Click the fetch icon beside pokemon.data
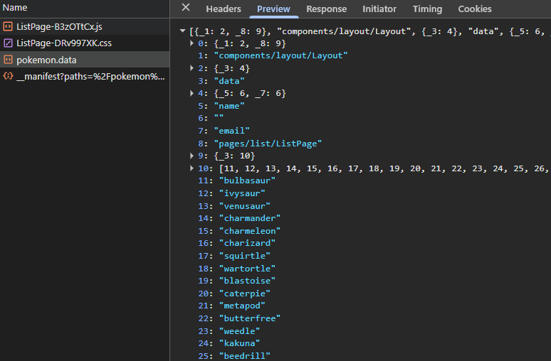This screenshot has width=551, height=361. click(8, 60)
